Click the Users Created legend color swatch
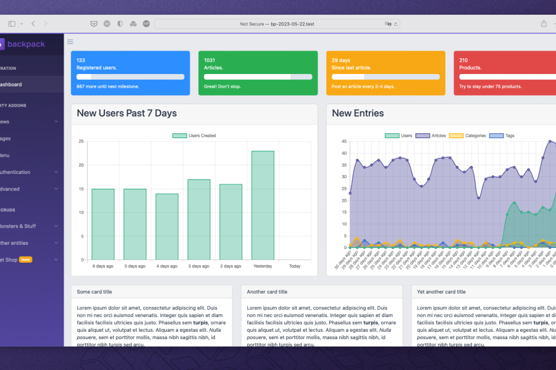This screenshot has height=370, width=556. 179,136
